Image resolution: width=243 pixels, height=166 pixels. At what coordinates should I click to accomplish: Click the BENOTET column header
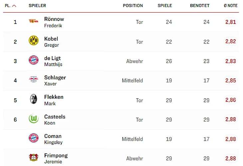click(x=200, y=6)
